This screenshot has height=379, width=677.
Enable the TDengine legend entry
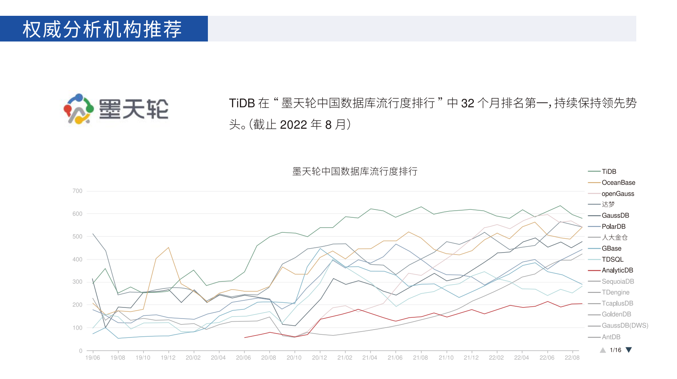point(609,292)
